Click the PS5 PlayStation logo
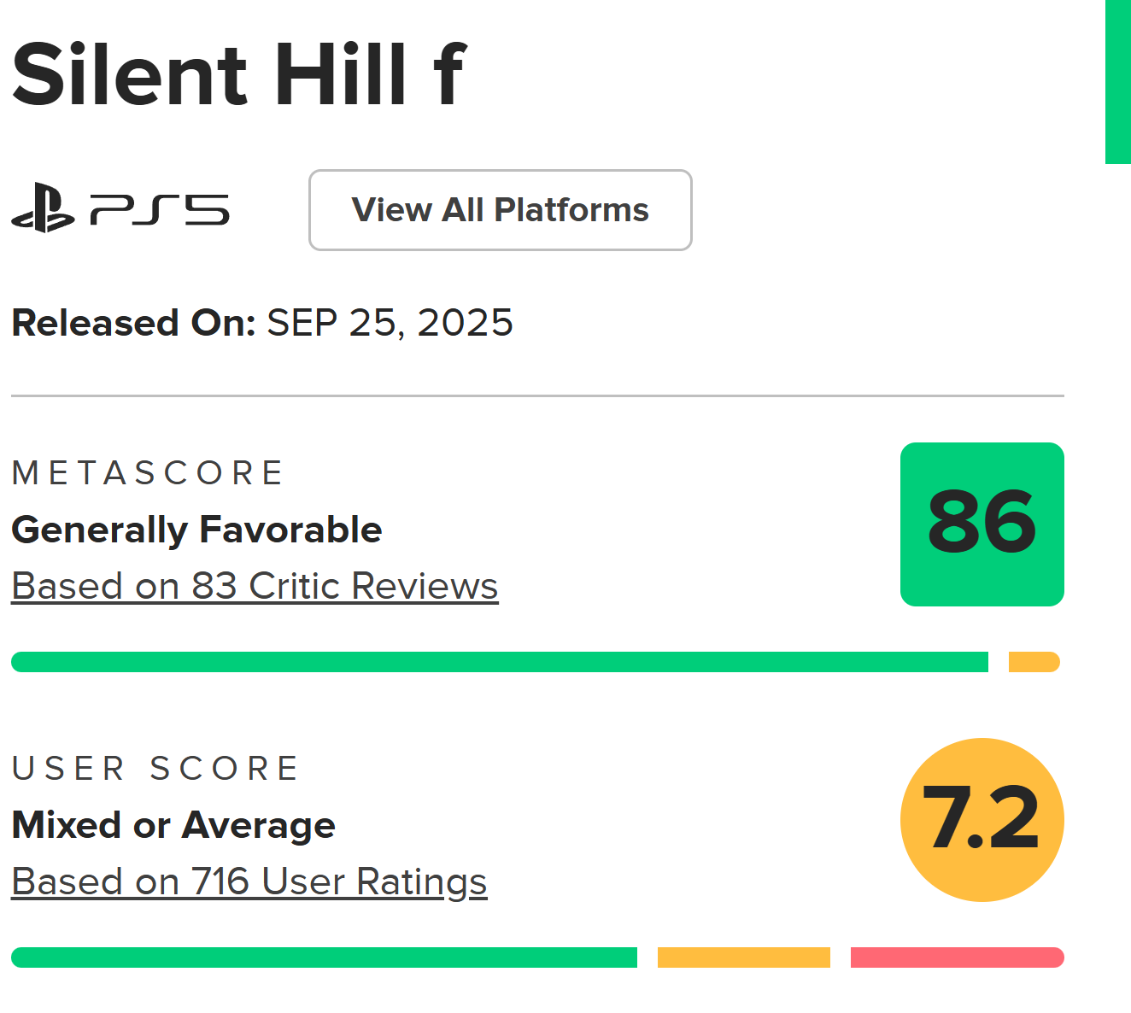The height and width of the screenshot is (1013, 1131). click(x=120, y=208)
